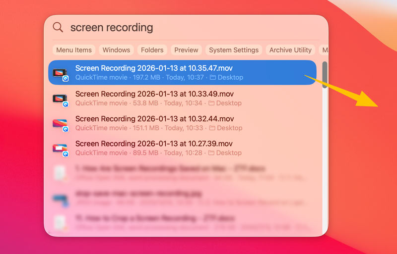Screen dimensions: 397x254
Task: Click the Desktop folder icon in the 151.1 MB row
Action: (212, 128)
